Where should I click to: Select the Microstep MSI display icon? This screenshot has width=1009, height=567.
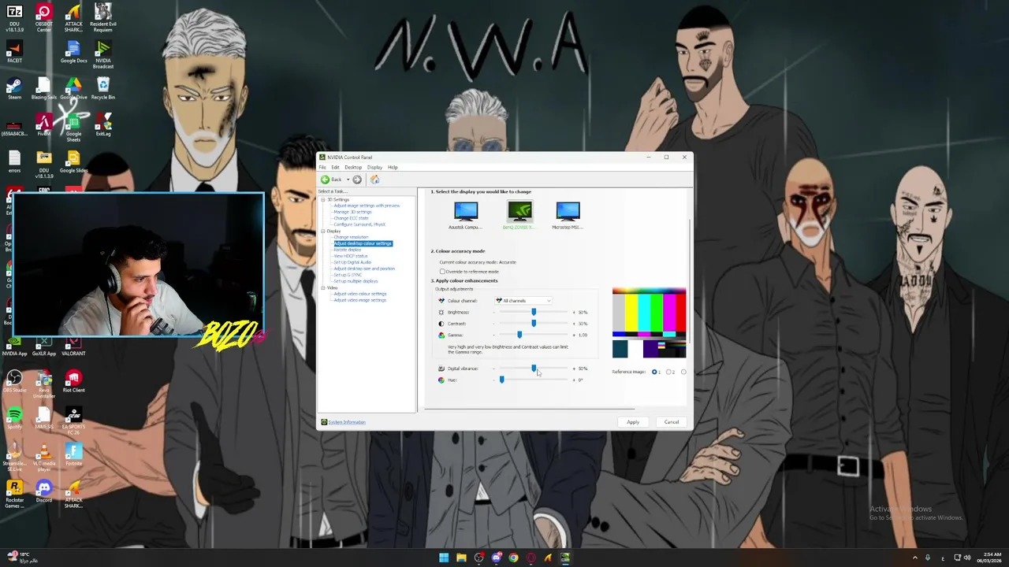(568, 211)
